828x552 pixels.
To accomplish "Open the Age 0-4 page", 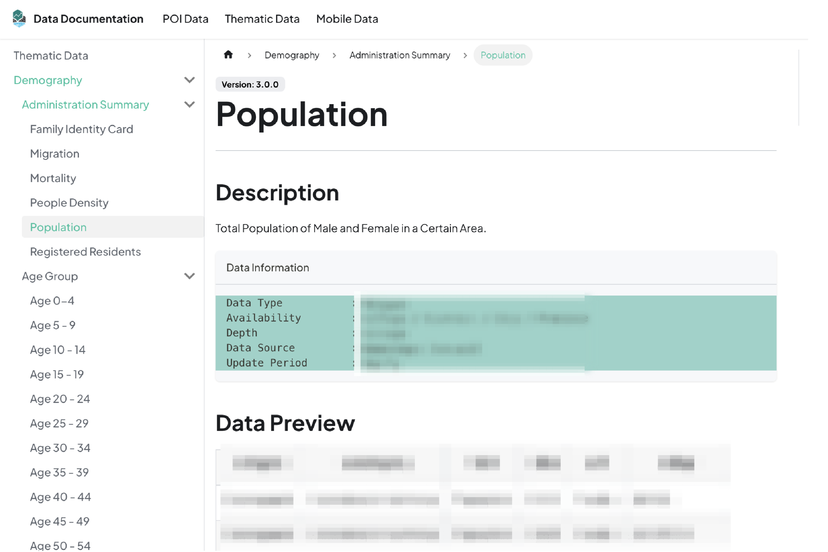I will pos(52,301).
